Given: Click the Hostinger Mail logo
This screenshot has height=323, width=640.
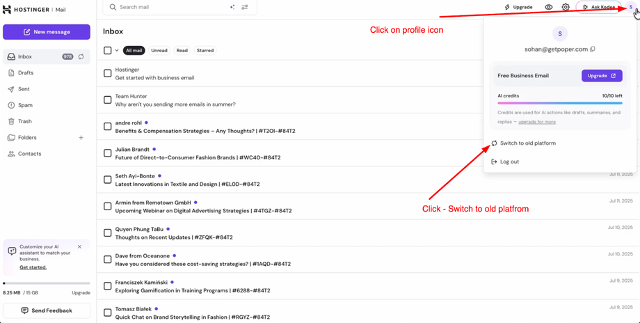Looking at the screenshot, I should 34,9.
